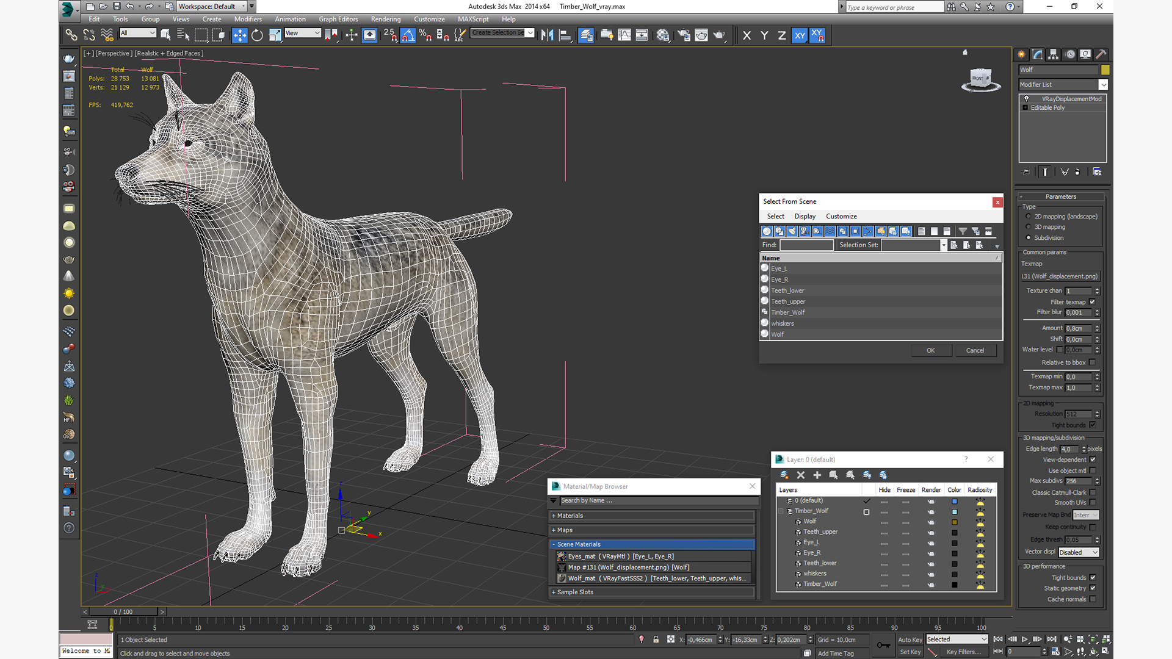Select the Select and Rotate tool
This screenshot has height=659, width=1172.
click(x=257, y=35)
